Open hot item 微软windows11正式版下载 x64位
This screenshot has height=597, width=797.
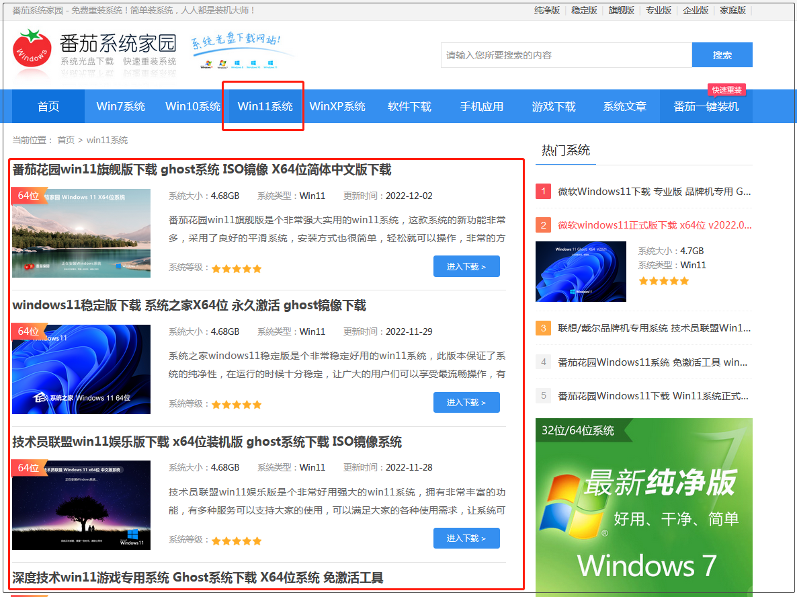pos(655,225)
